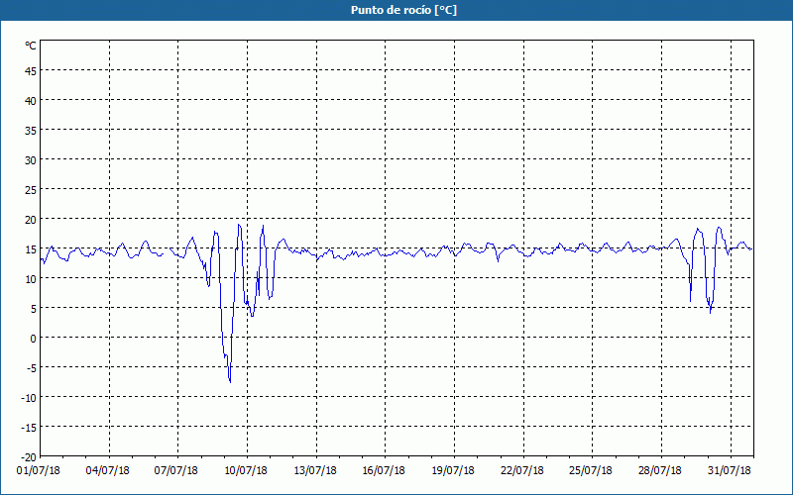Select the x-axis date label 13/07/18
This screenshot has width=793, height=495.
pos(314,471)
